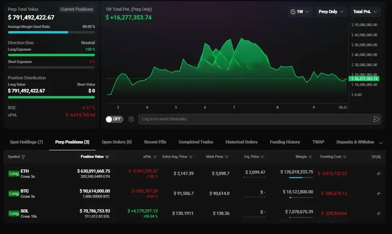Screen dimensions: 392x234
Task: Click the BTC Long badge
Action: tap(14, 193)
